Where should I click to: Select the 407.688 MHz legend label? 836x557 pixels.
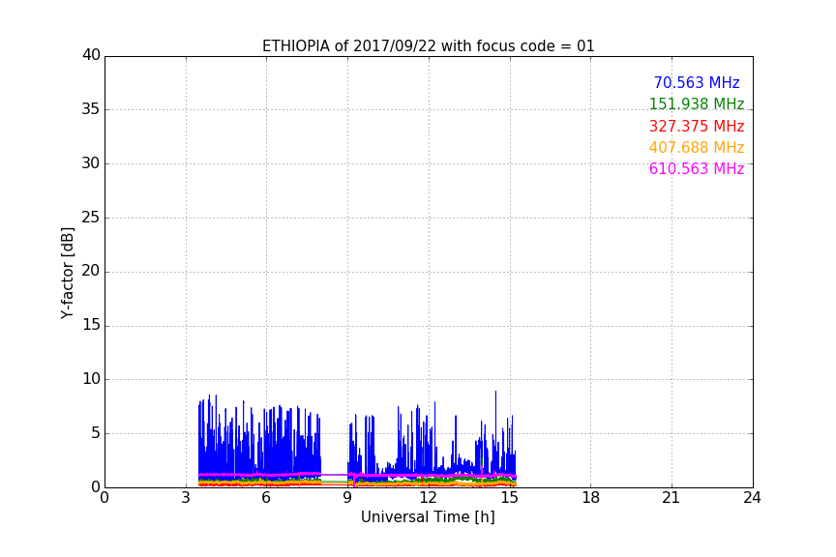[x=697, y=147]
